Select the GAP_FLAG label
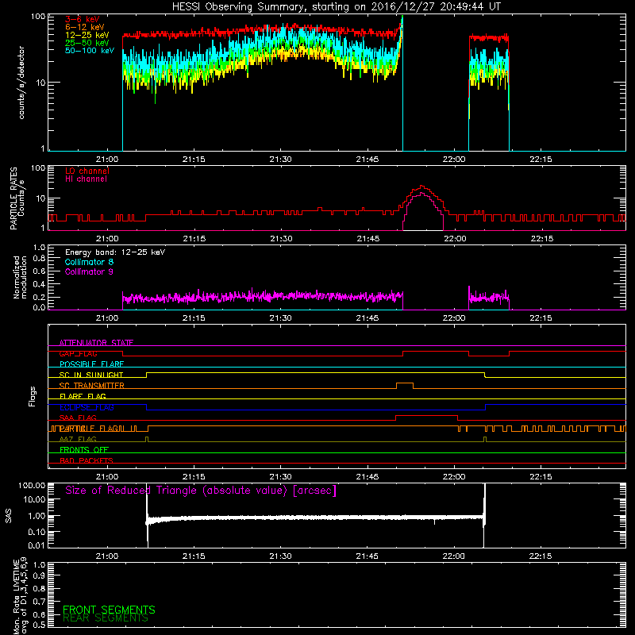The image size is (635, 635). coord(78,353)
